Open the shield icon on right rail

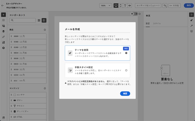(192, 31)
